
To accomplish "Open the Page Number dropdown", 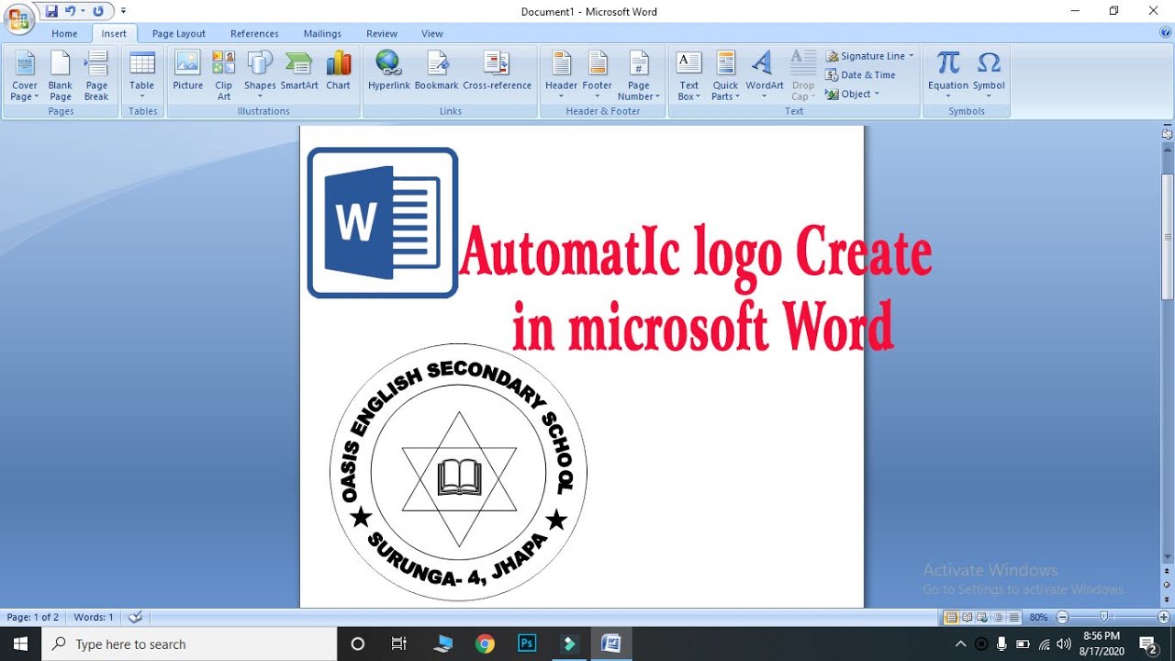I will [639, 75].
